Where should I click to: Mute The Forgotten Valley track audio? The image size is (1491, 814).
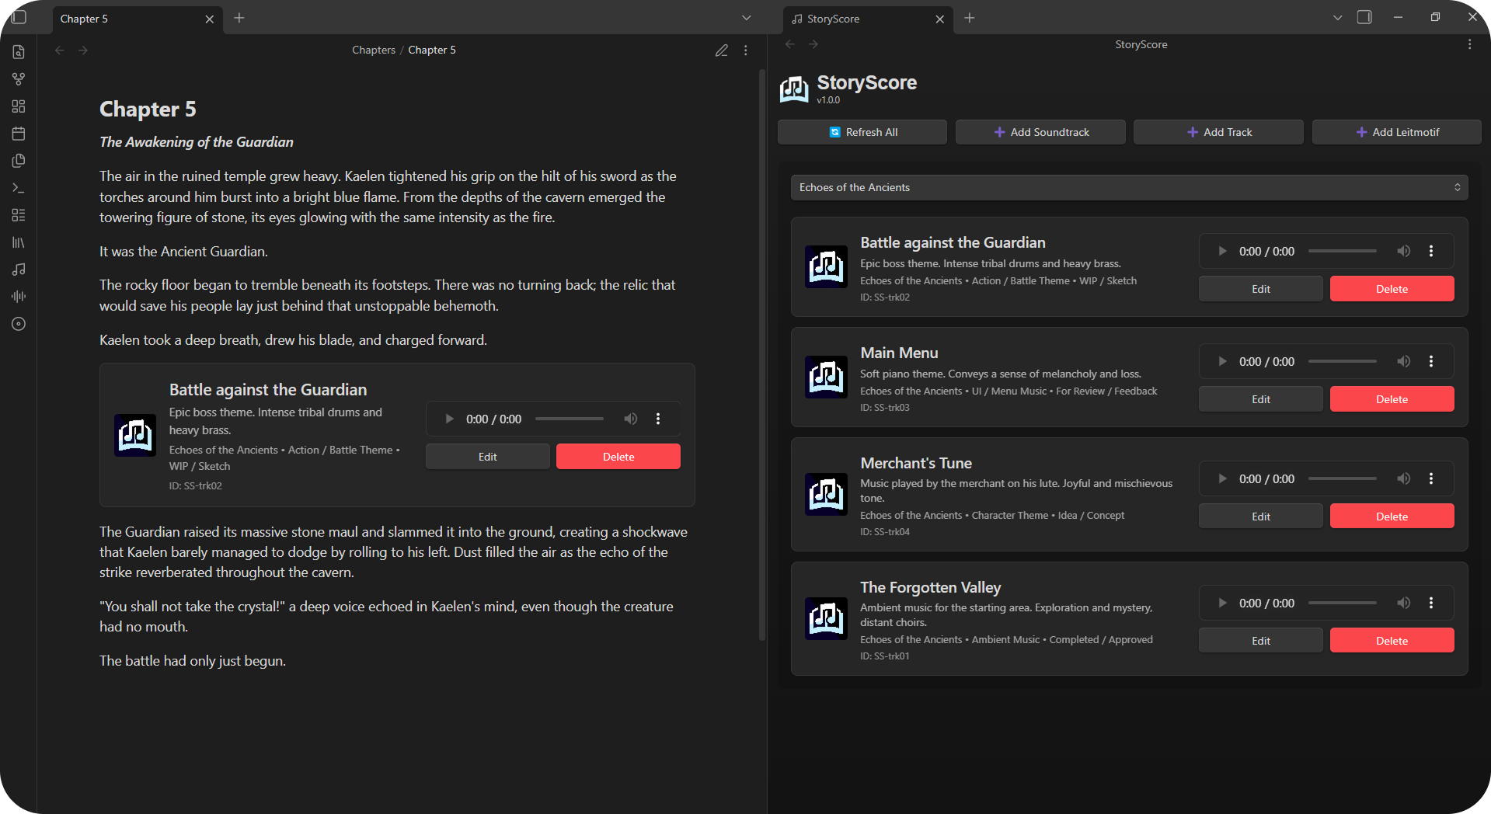[x=1403, y=603]
